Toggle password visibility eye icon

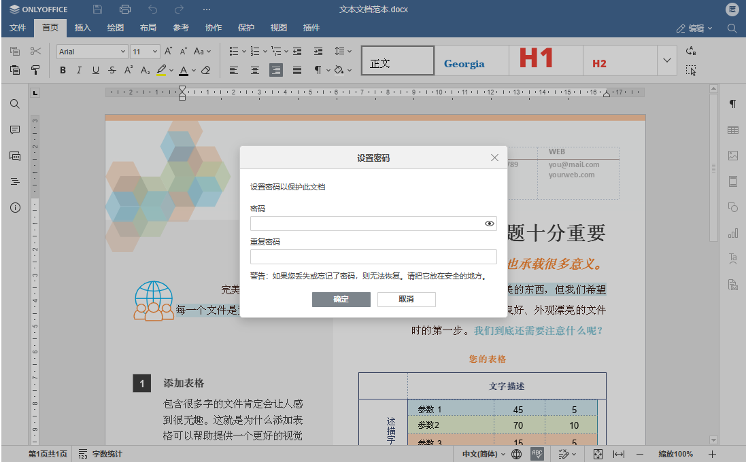(x=489, y=224)
